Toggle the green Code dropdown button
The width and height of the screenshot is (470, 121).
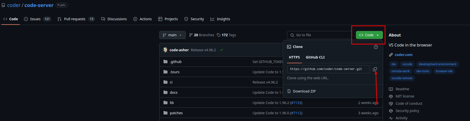[x=369, y=35]
